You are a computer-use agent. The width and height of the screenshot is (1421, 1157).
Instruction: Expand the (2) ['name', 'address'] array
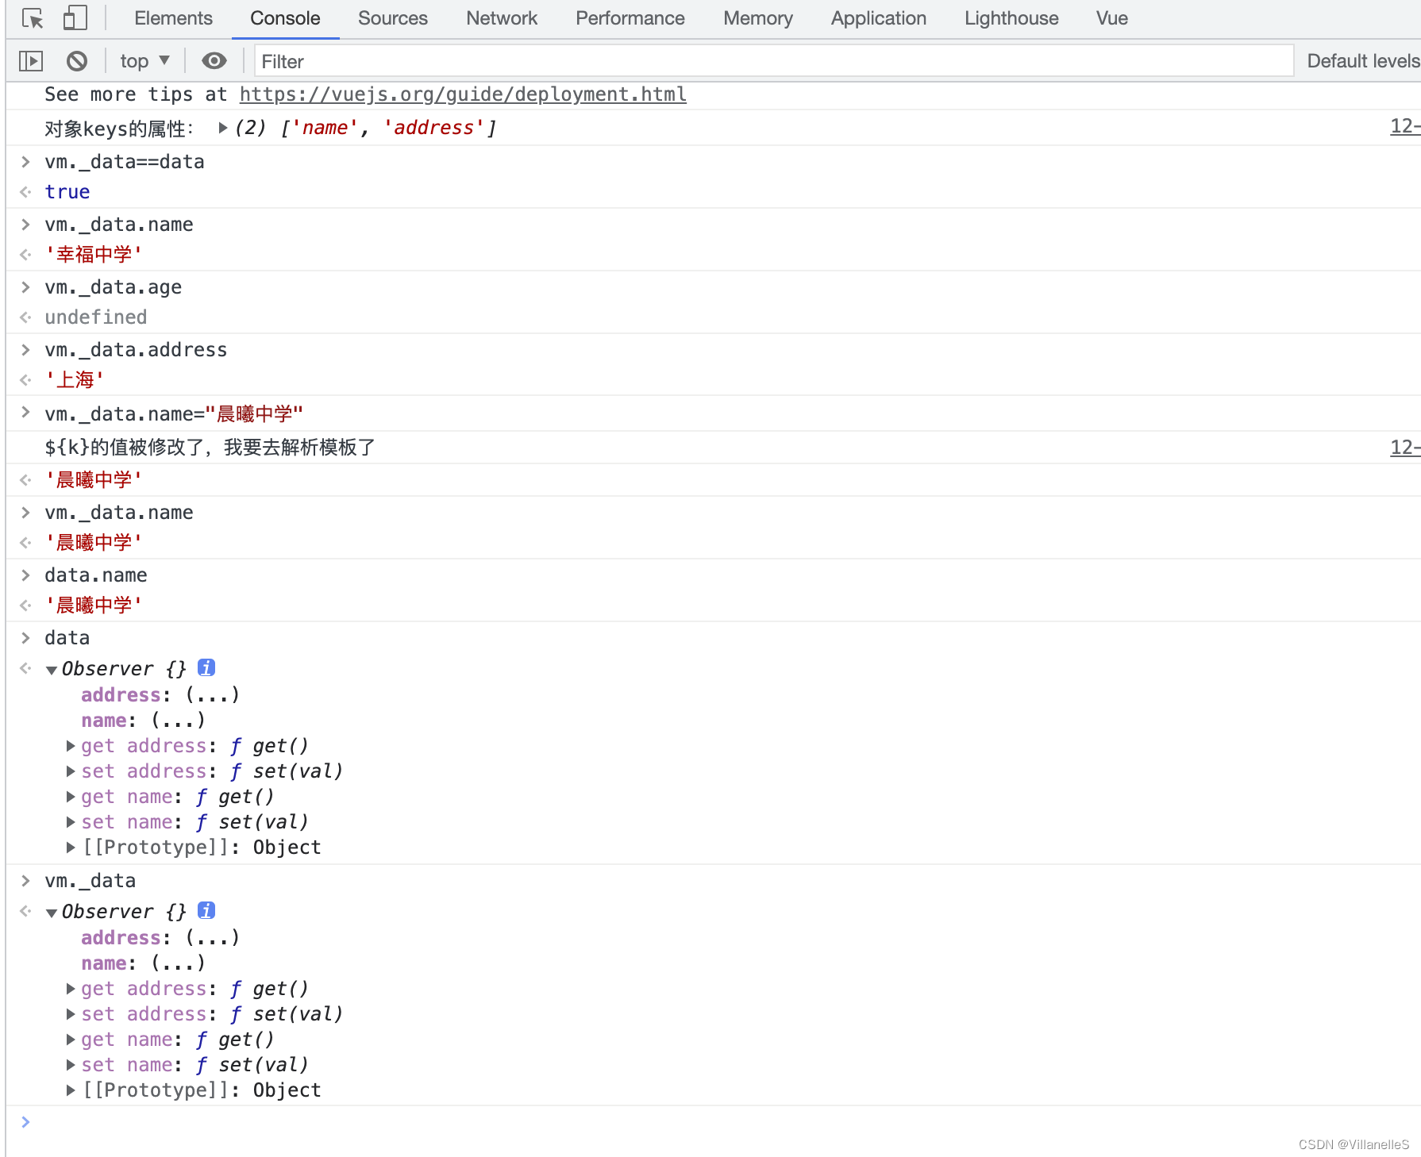click(223, 128)
